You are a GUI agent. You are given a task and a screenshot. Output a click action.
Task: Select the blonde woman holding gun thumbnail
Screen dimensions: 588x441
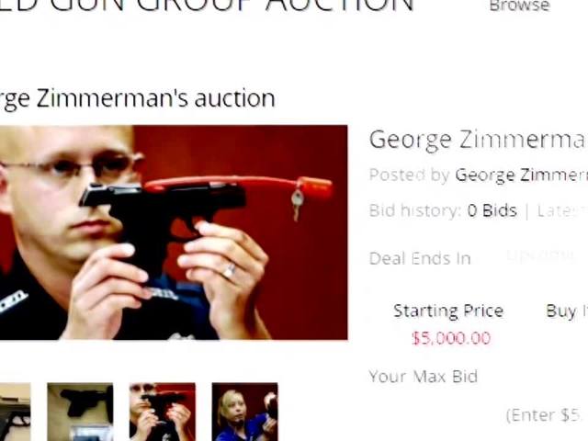point(245,412)
